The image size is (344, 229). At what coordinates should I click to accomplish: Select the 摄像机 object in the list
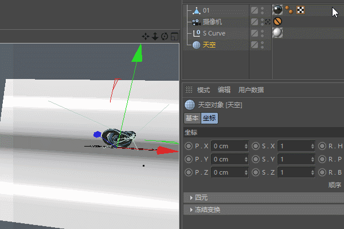[212, 22]
